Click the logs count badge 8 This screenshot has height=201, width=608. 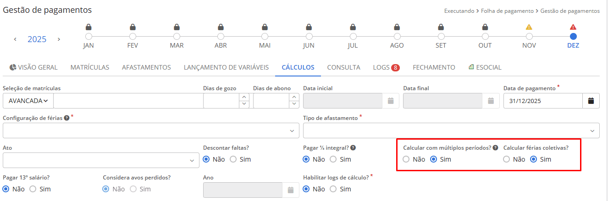click(x=395, y=68)
